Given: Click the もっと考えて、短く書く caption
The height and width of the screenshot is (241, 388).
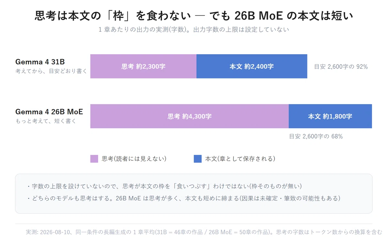Looking at the screenshot, I should click(x=46, y=121).
